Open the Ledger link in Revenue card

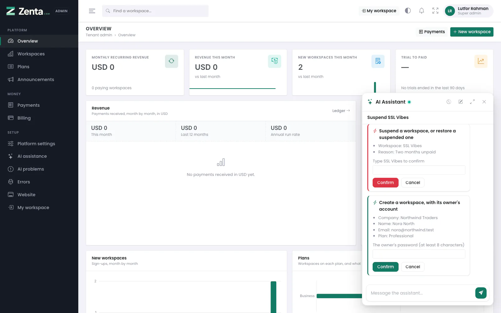coord(341,111)
